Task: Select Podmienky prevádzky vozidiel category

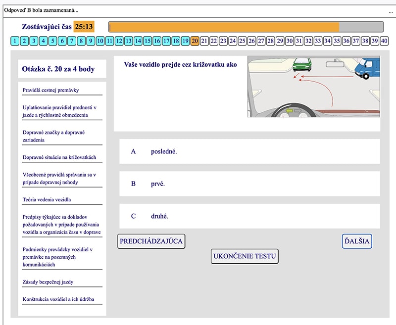Action: 57,257
